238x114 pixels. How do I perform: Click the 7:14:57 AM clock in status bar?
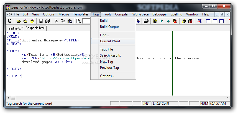coord(219,104)
